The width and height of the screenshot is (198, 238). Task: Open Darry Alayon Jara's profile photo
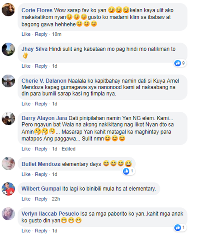point(8,118)
